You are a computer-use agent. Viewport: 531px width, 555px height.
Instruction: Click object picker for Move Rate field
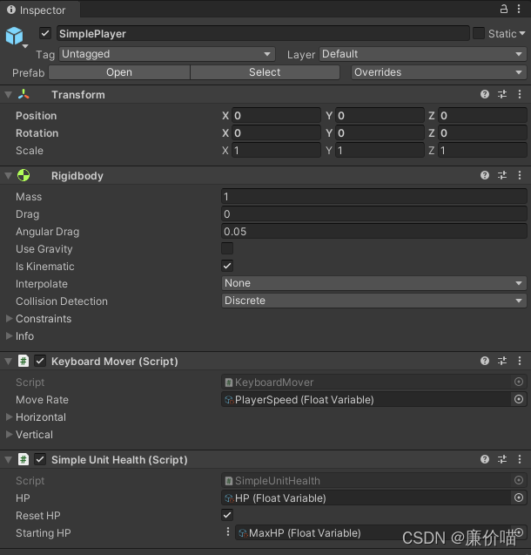[x=518, y=399]
